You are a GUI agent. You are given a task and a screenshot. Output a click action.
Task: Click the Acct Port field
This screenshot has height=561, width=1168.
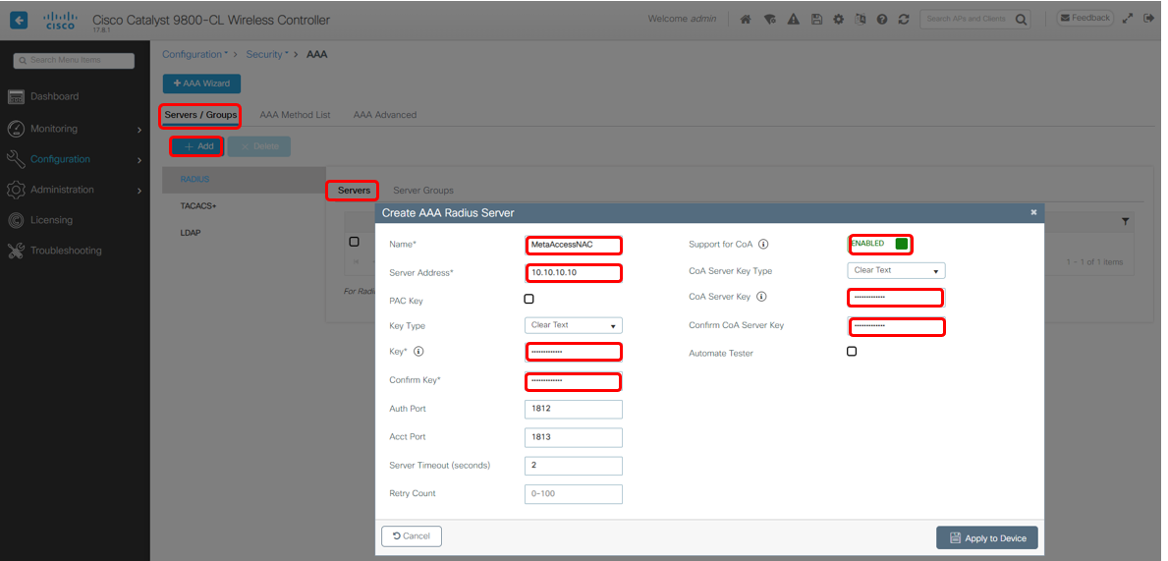coord(574,437)
